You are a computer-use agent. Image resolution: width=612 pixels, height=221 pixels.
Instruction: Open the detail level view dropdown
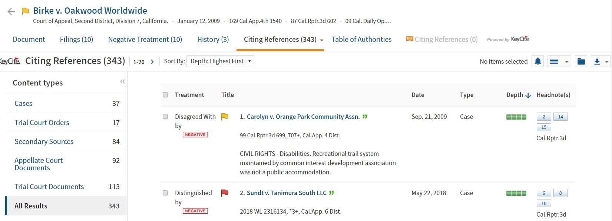pyautogui.click(x=559, y=61)
